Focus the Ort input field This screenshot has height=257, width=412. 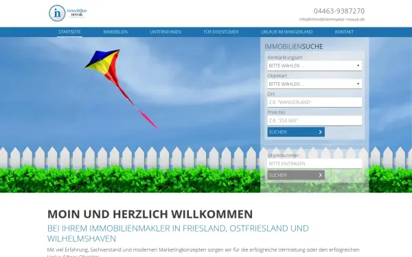coord(314,102)
